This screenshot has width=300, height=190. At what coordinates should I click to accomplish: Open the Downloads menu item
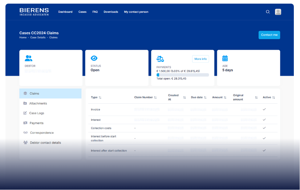click(111, 12)
